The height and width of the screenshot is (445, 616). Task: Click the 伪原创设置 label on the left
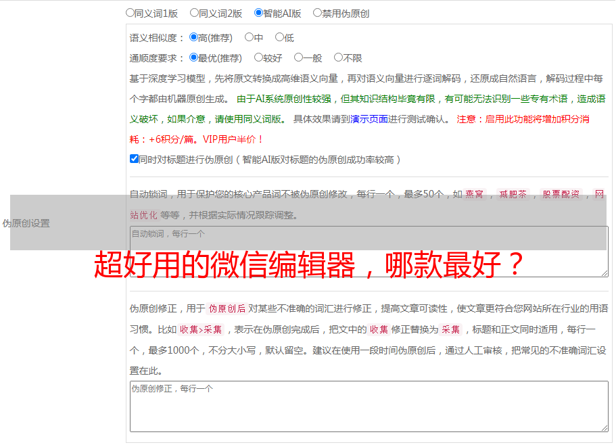[26, 223]
